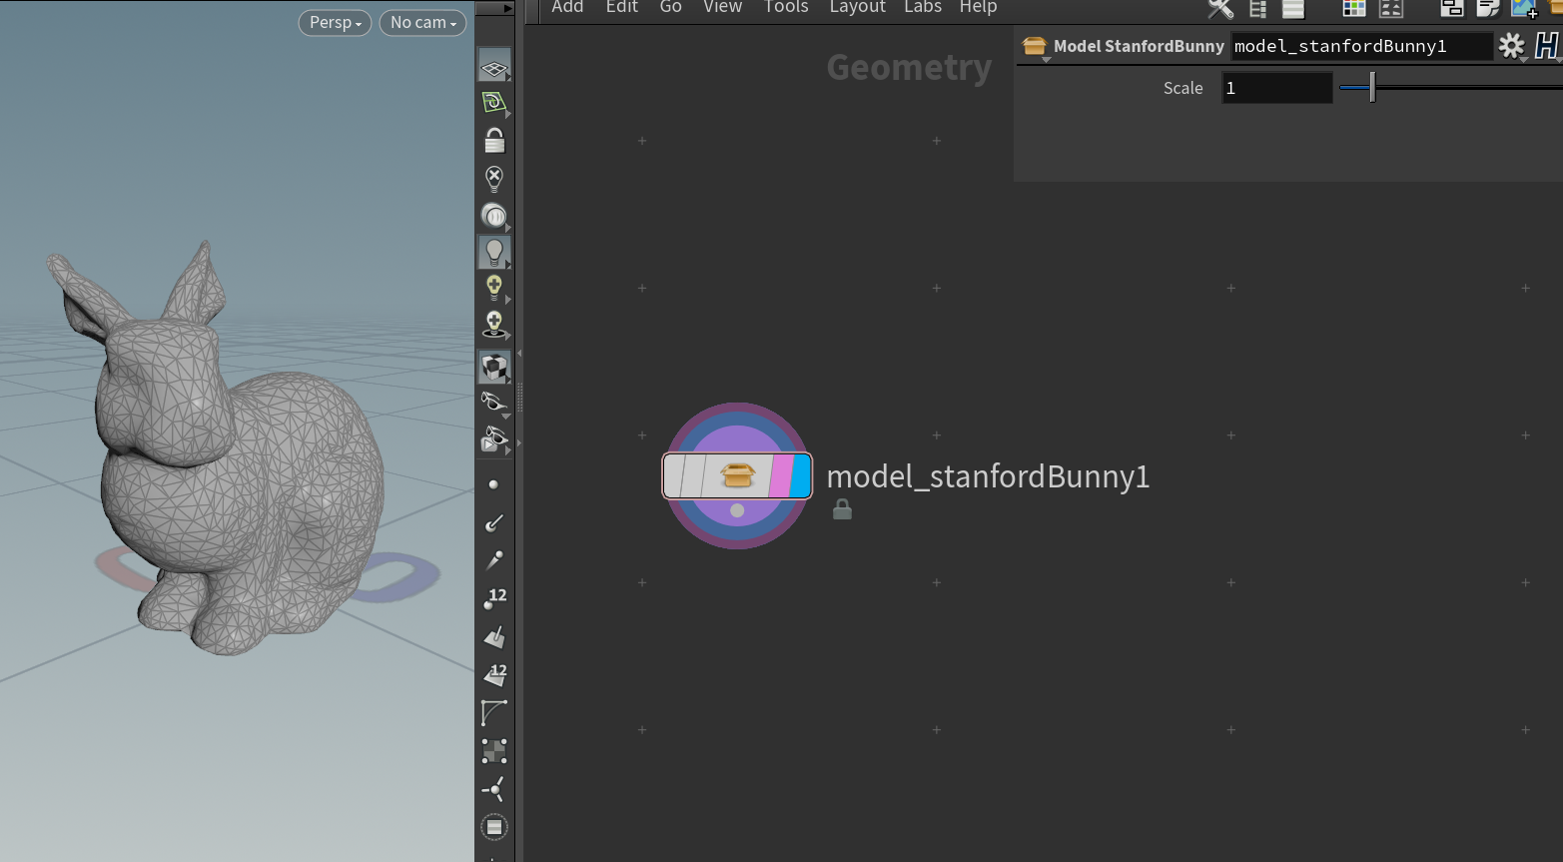Select the shaded checkered-cube display mode icon

coord(494,367)
